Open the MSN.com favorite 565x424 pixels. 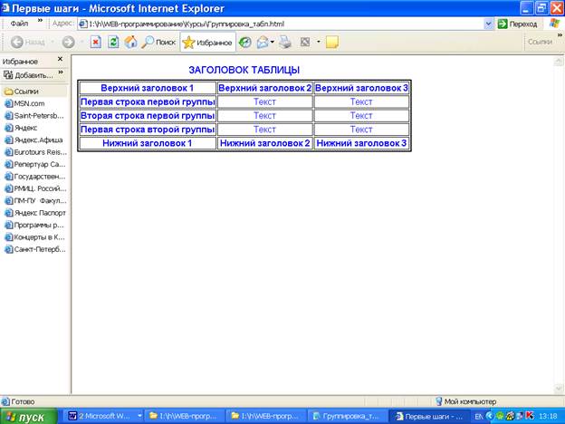coord(24,104)
